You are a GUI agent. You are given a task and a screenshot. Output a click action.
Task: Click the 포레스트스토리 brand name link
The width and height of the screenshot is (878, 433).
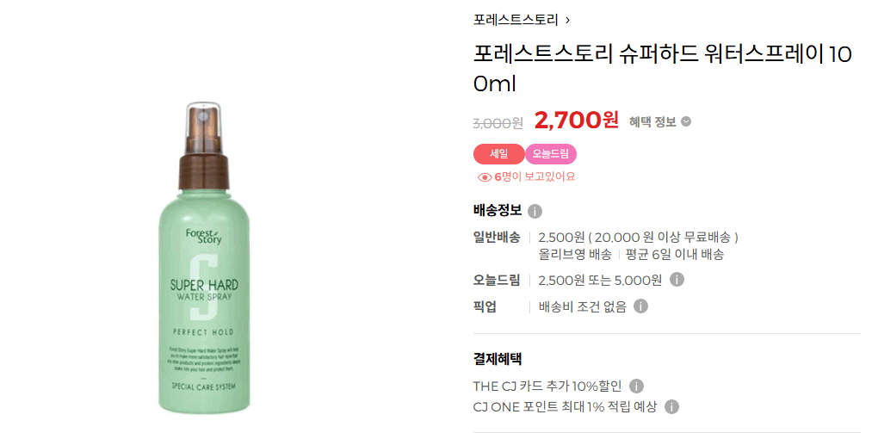516,20
